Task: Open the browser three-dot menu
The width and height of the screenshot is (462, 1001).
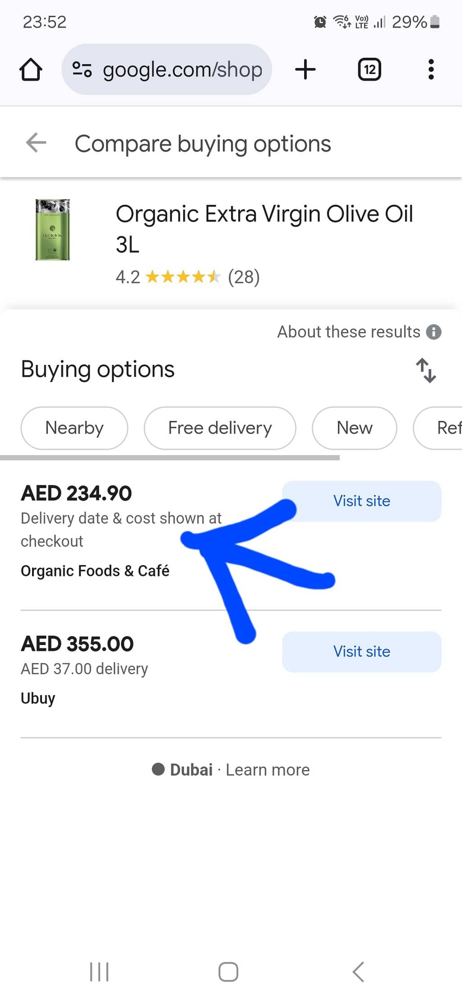Action: 431,69
